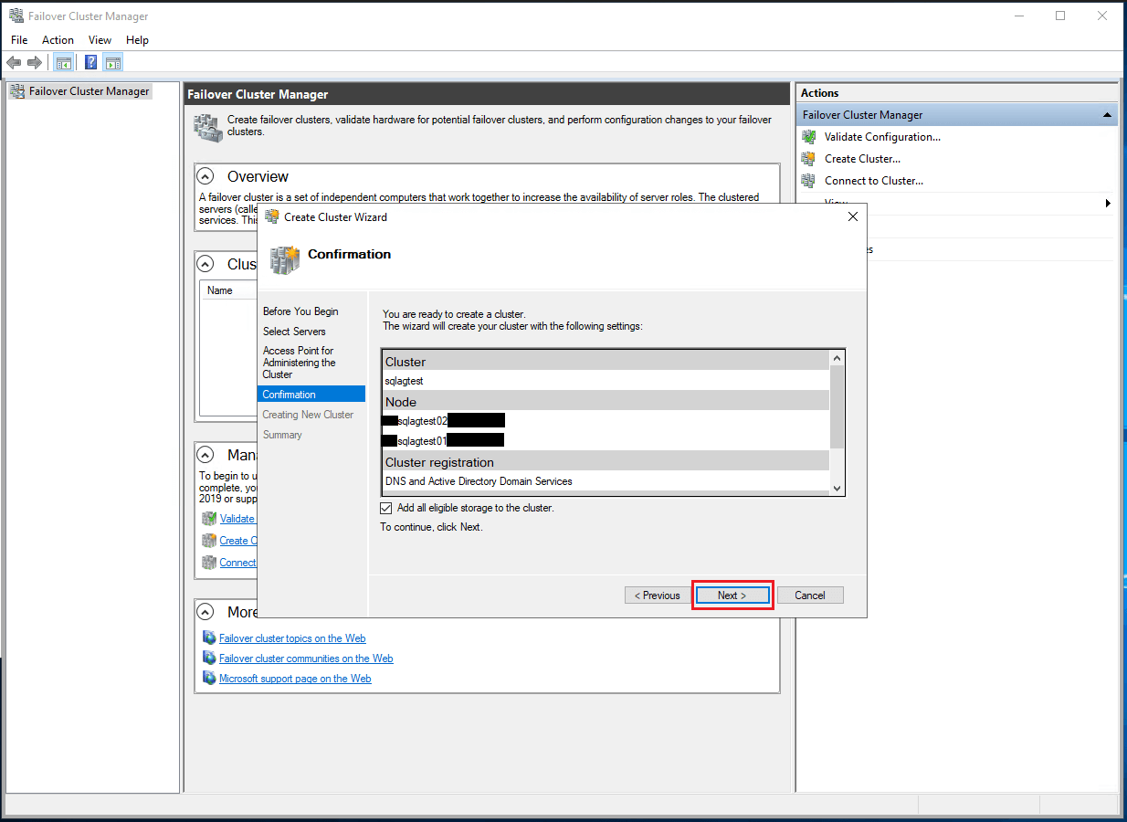Click Validate Configuration... in the Actions pane
Image resolution: width=1127 pixels, height=822 pixels.
click(882, 137)
